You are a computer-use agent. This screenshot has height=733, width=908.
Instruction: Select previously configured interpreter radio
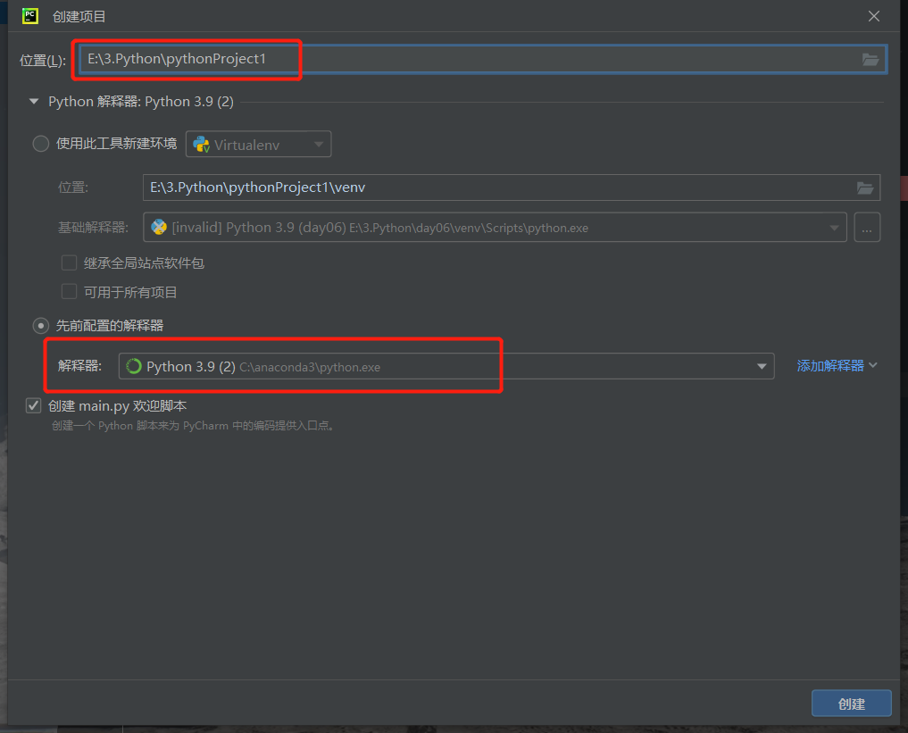point(40,326)
